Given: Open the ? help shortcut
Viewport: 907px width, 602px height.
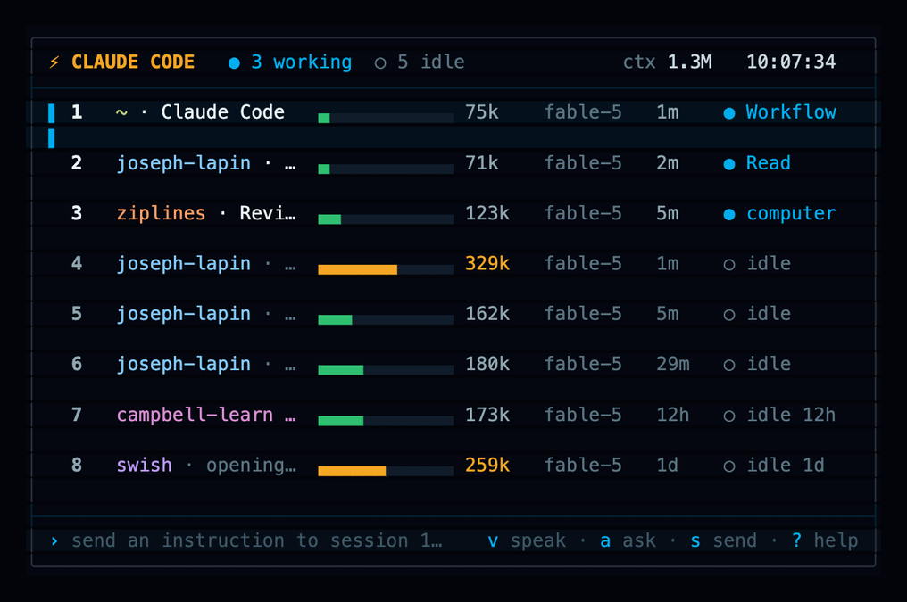Looking at the screenshot, I should click(x=825, y=540).
